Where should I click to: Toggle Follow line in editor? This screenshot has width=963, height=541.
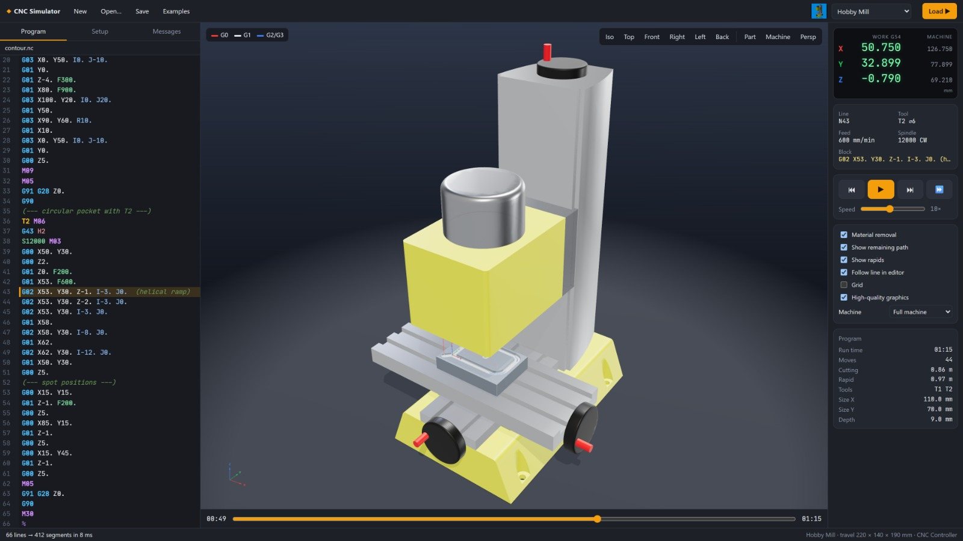click(844, 272)
